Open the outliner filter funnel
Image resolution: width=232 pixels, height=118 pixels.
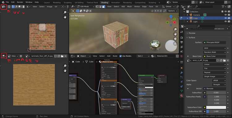click(x=224, y=7)
